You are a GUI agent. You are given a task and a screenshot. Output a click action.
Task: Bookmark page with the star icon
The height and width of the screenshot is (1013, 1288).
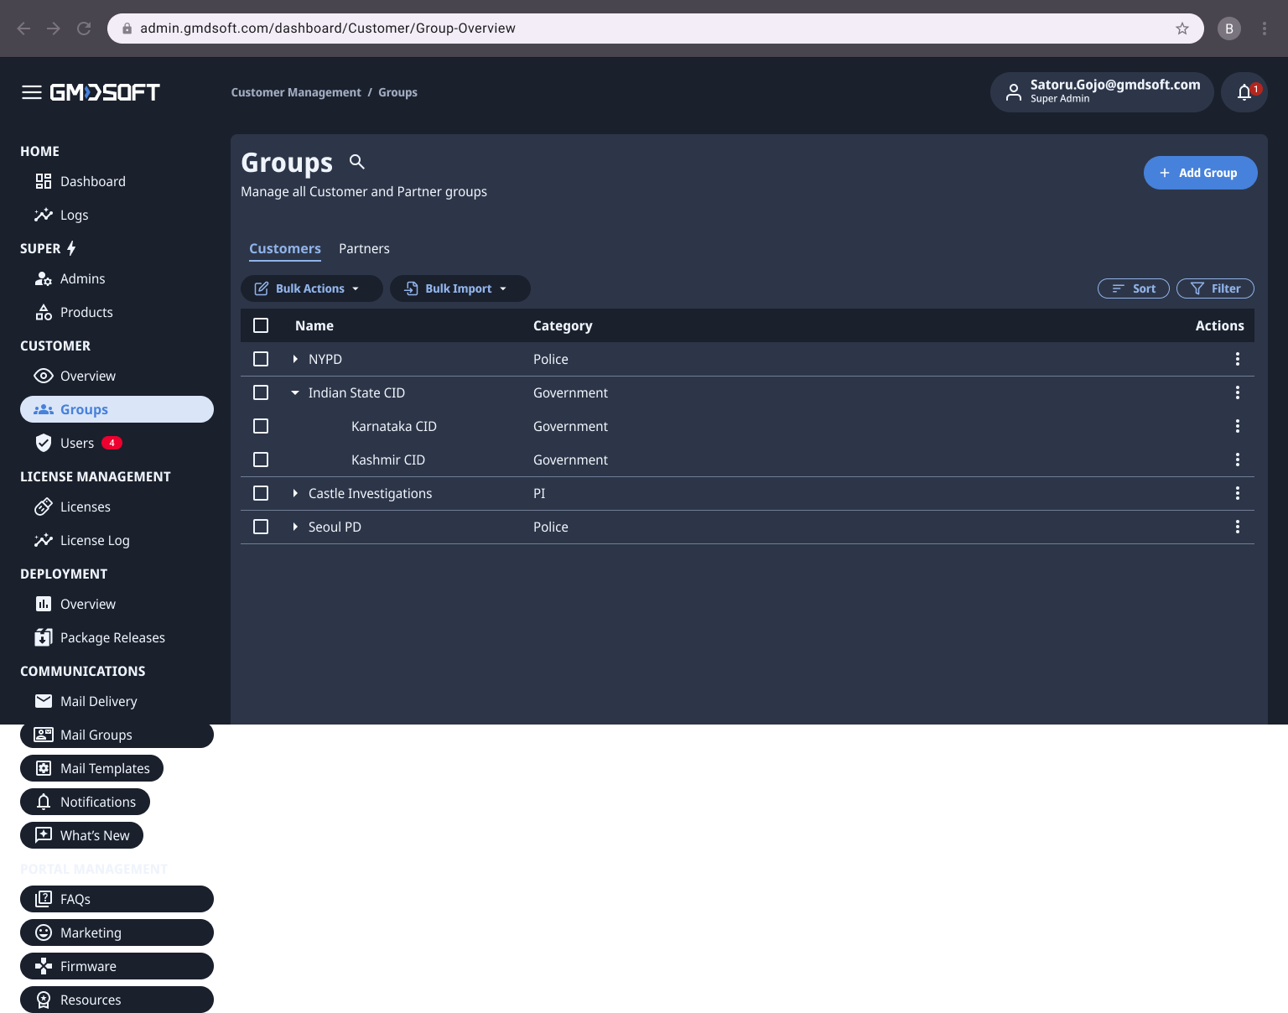tap(1182, 29)
